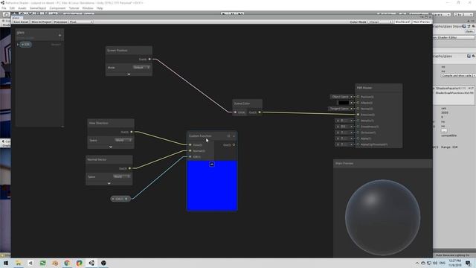Image resolution: width=476 pixels, height=268 pixels.
Task: Click the Albedo black color swatch
Action: coord(344,103)
